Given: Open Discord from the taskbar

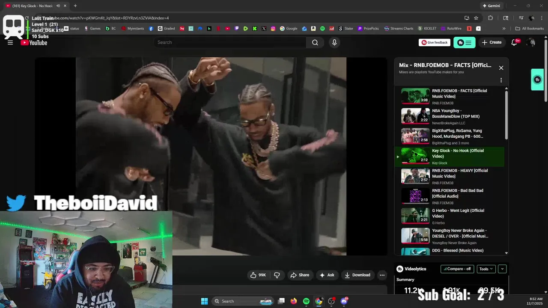Looking at the screenshot, I should tap(344, 301).
